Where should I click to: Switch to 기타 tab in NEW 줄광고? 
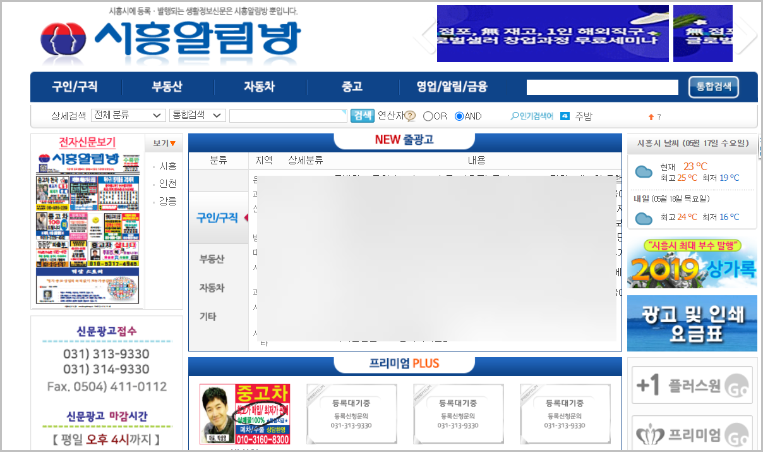208,316
